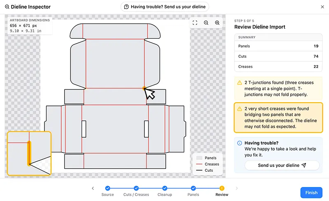Click the Creases count row showing 22
The image size is (329, 201).
pos(278,67)
